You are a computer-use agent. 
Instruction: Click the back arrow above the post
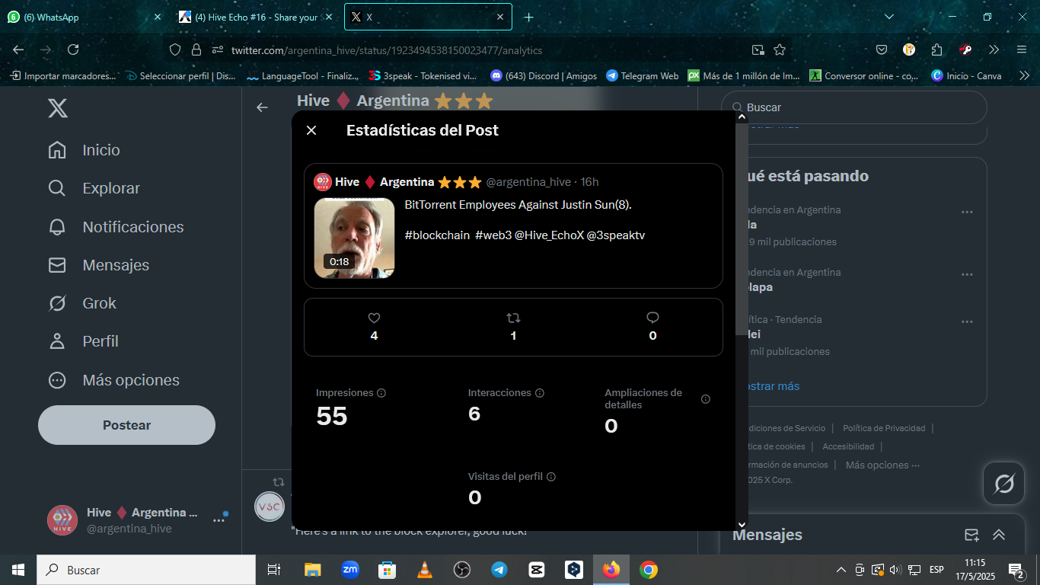click(262, 107)
